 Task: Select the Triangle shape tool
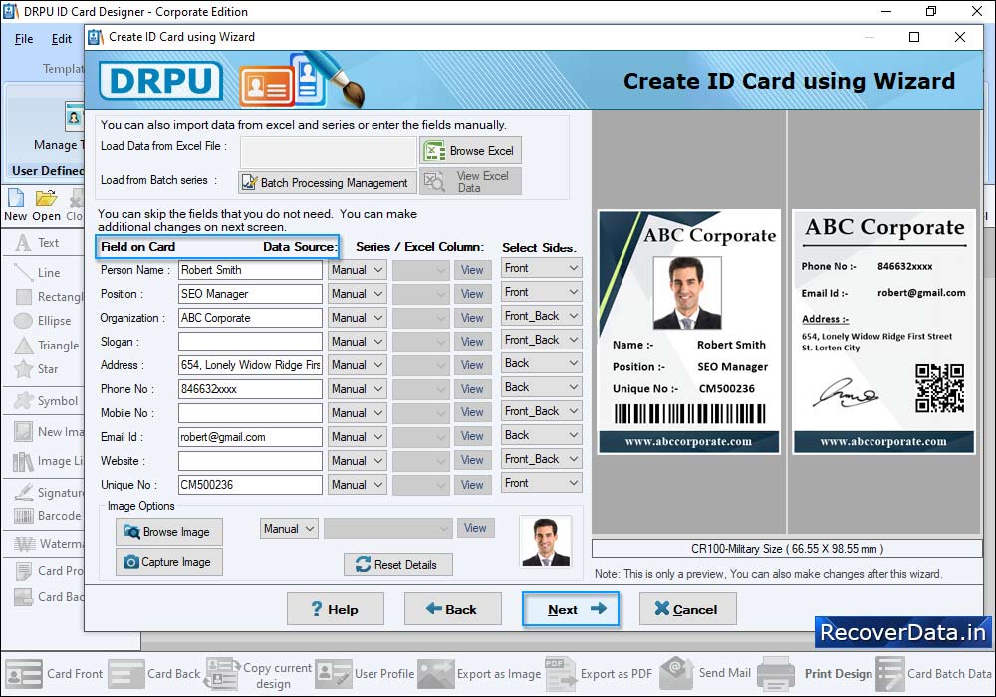(x=47, y=346)
